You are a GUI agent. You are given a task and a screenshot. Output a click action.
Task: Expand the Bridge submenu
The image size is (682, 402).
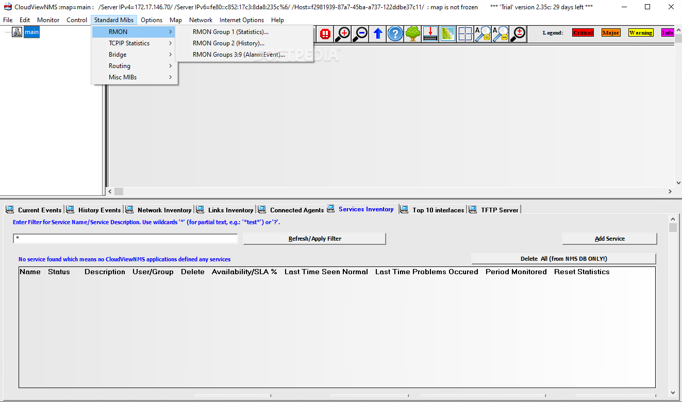tap(135, 55)
